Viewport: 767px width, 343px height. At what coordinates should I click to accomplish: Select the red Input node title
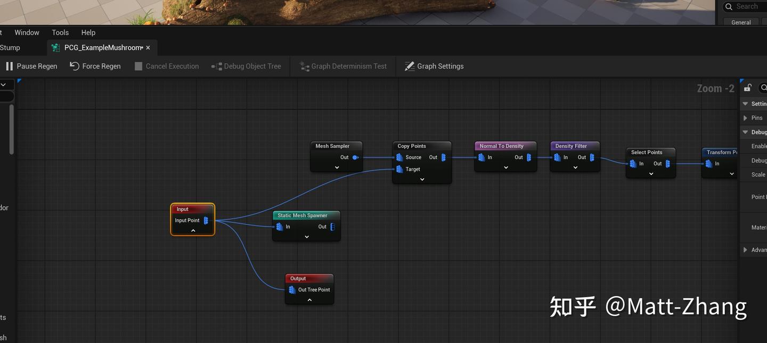click(x=183, y=209)
